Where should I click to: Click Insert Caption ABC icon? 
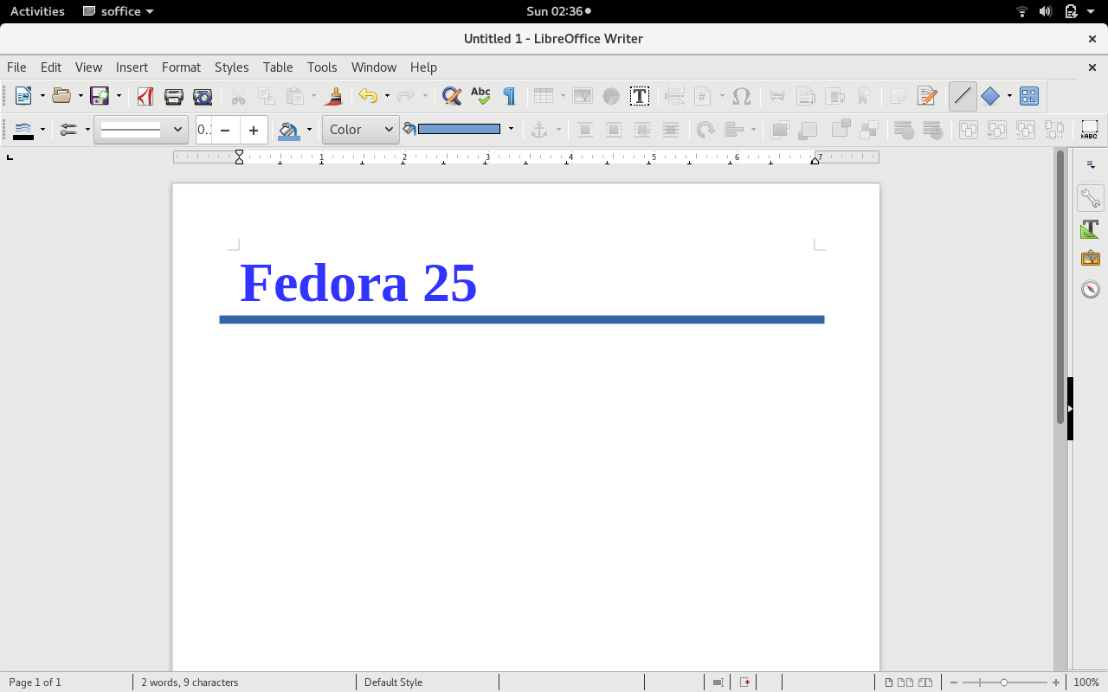[x=1090, y=130]
